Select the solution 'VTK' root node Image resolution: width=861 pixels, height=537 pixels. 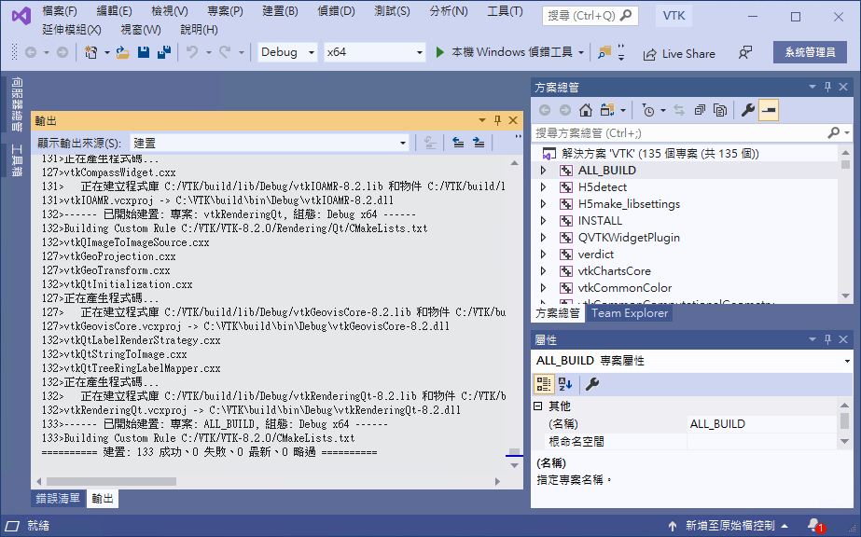660,154
